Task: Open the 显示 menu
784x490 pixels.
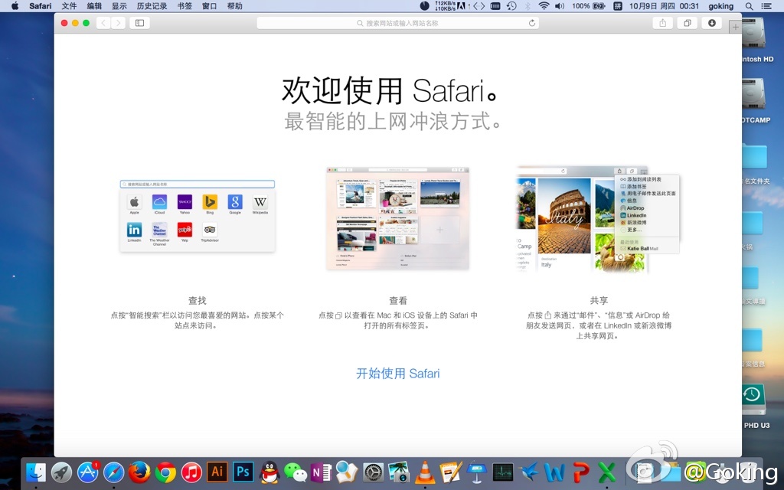Action: 119,6
